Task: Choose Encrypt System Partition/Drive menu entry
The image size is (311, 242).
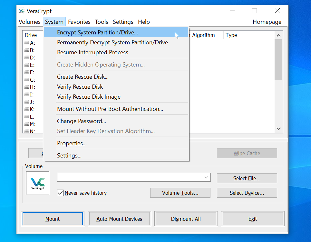Action: 97,32
